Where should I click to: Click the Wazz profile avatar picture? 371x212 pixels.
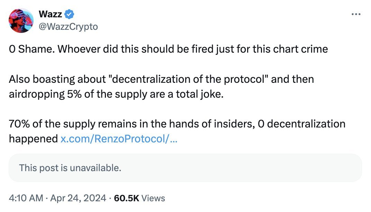21,20
